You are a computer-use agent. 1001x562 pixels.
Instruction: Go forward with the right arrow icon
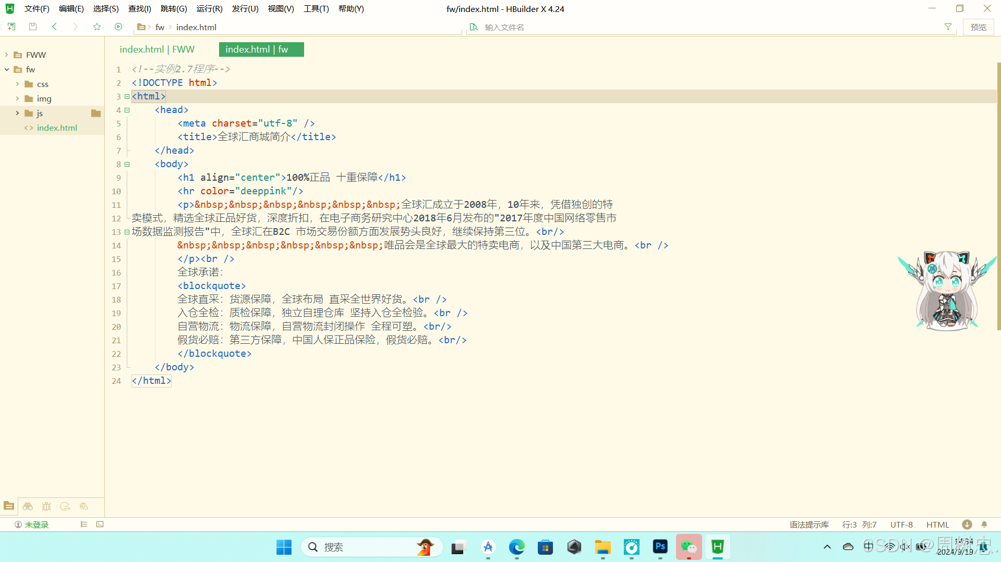[x=76, y=27]
